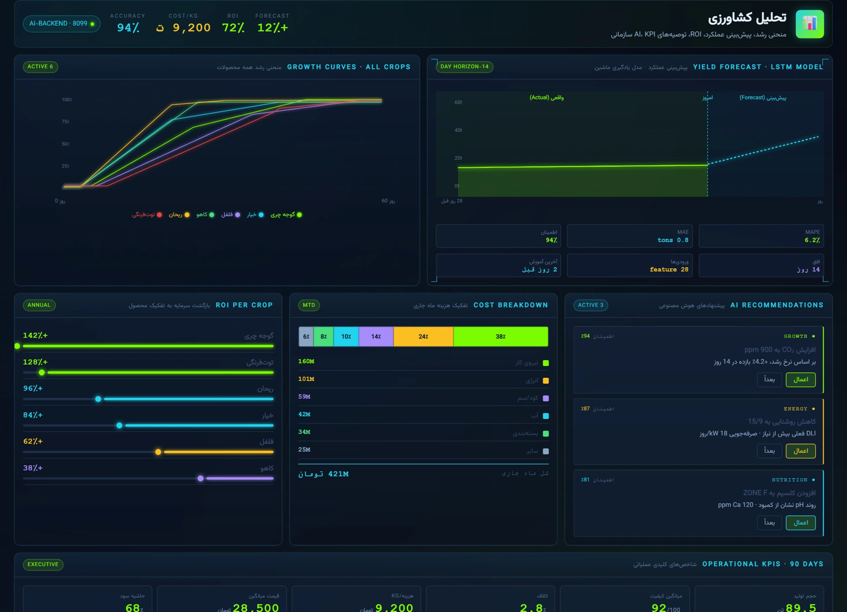Toggle the cherry tomato series in growth legend
This screenshot has width=847, height=612.
286,214
